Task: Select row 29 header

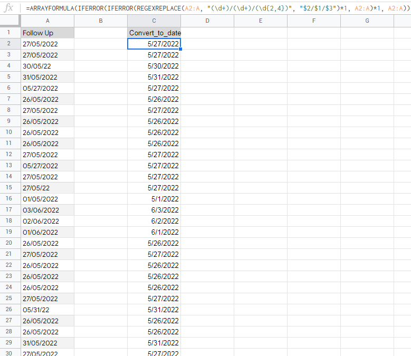Action: 10,343
